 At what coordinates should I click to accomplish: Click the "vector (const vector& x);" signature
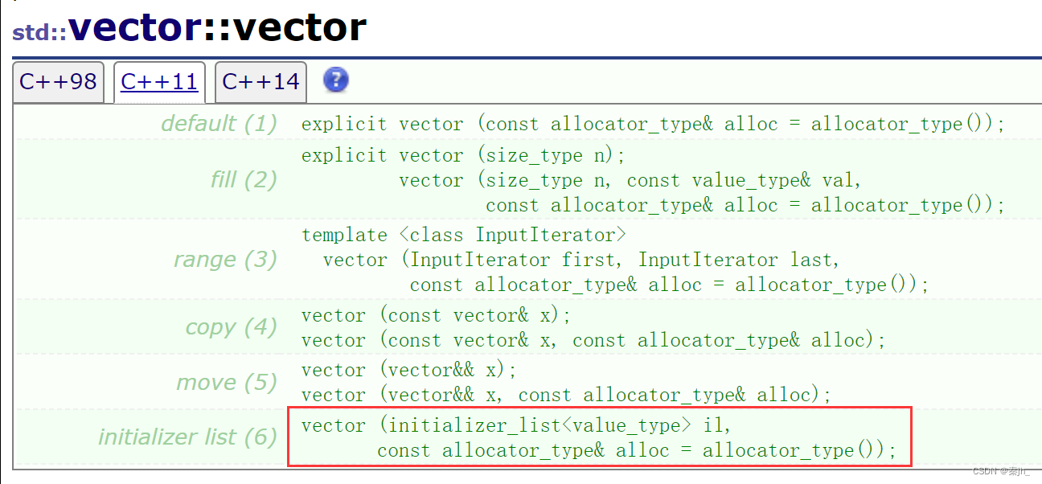click(436, 315)
